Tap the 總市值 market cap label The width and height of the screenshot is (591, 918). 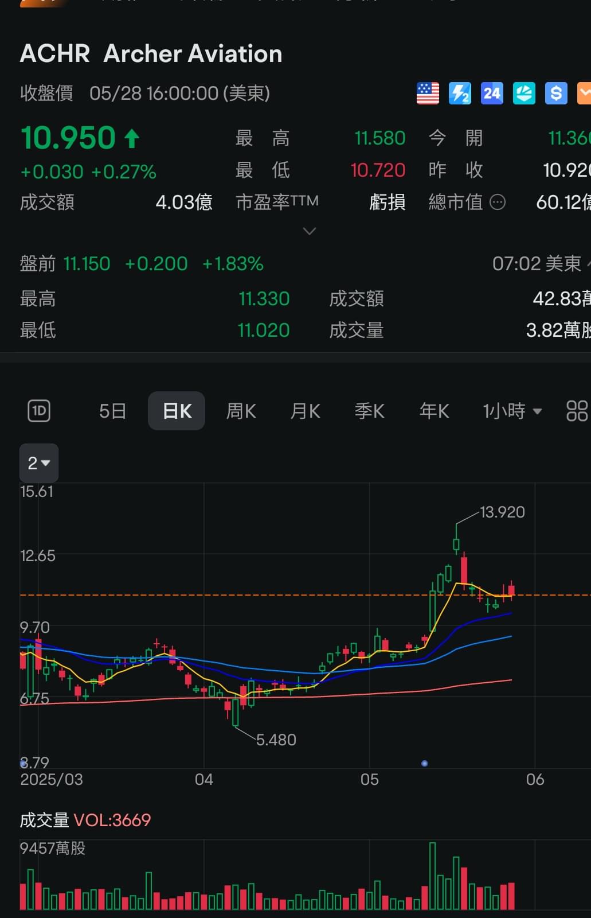tap(456, 202)
